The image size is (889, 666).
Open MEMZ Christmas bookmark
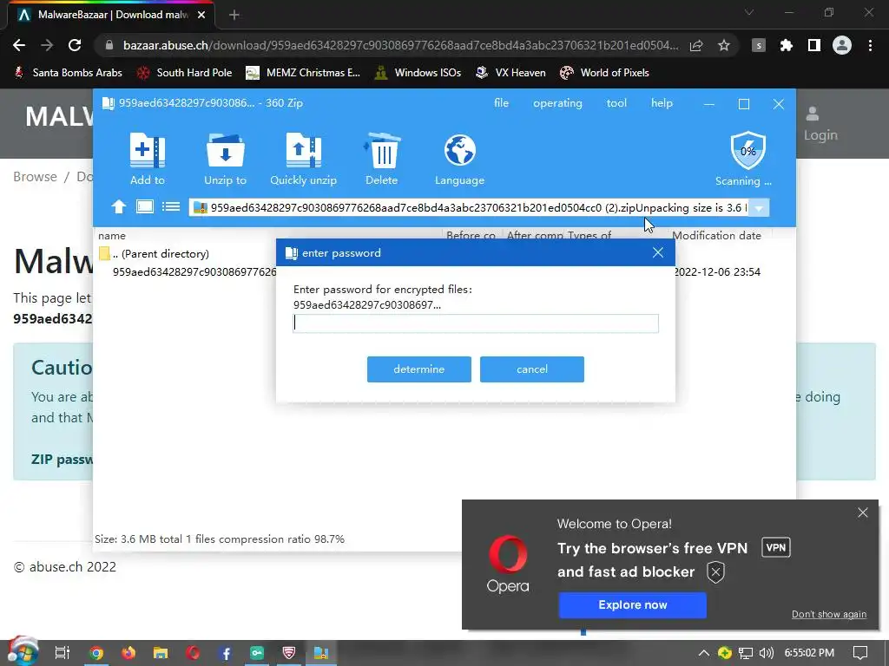point(303,73)
